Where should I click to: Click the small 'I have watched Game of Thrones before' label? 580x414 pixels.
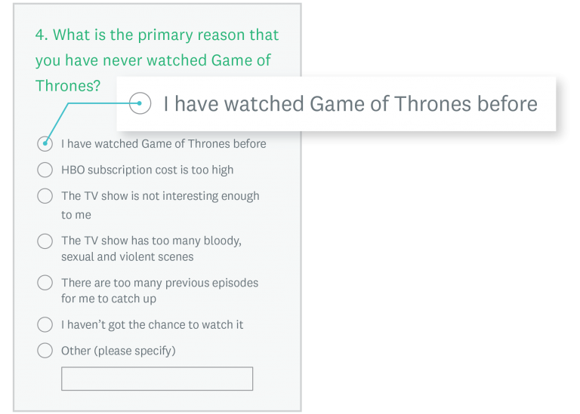(163, 143)
